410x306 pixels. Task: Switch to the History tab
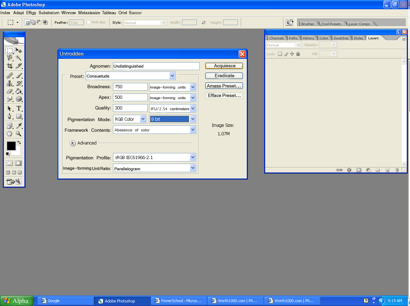(x=308, y=38)
